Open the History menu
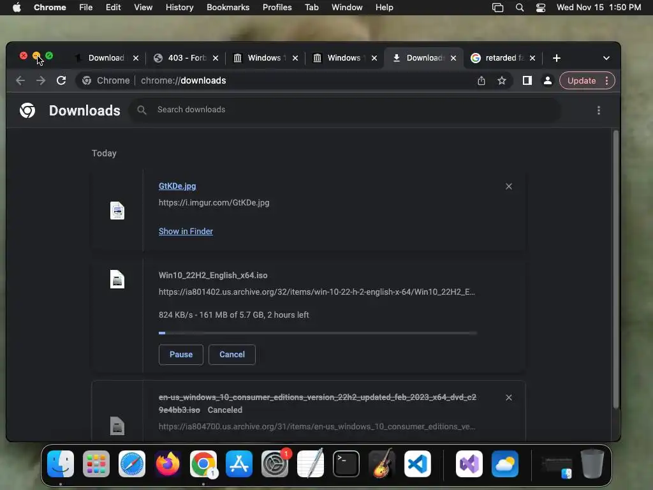653x490 pixels. [179, 8]
